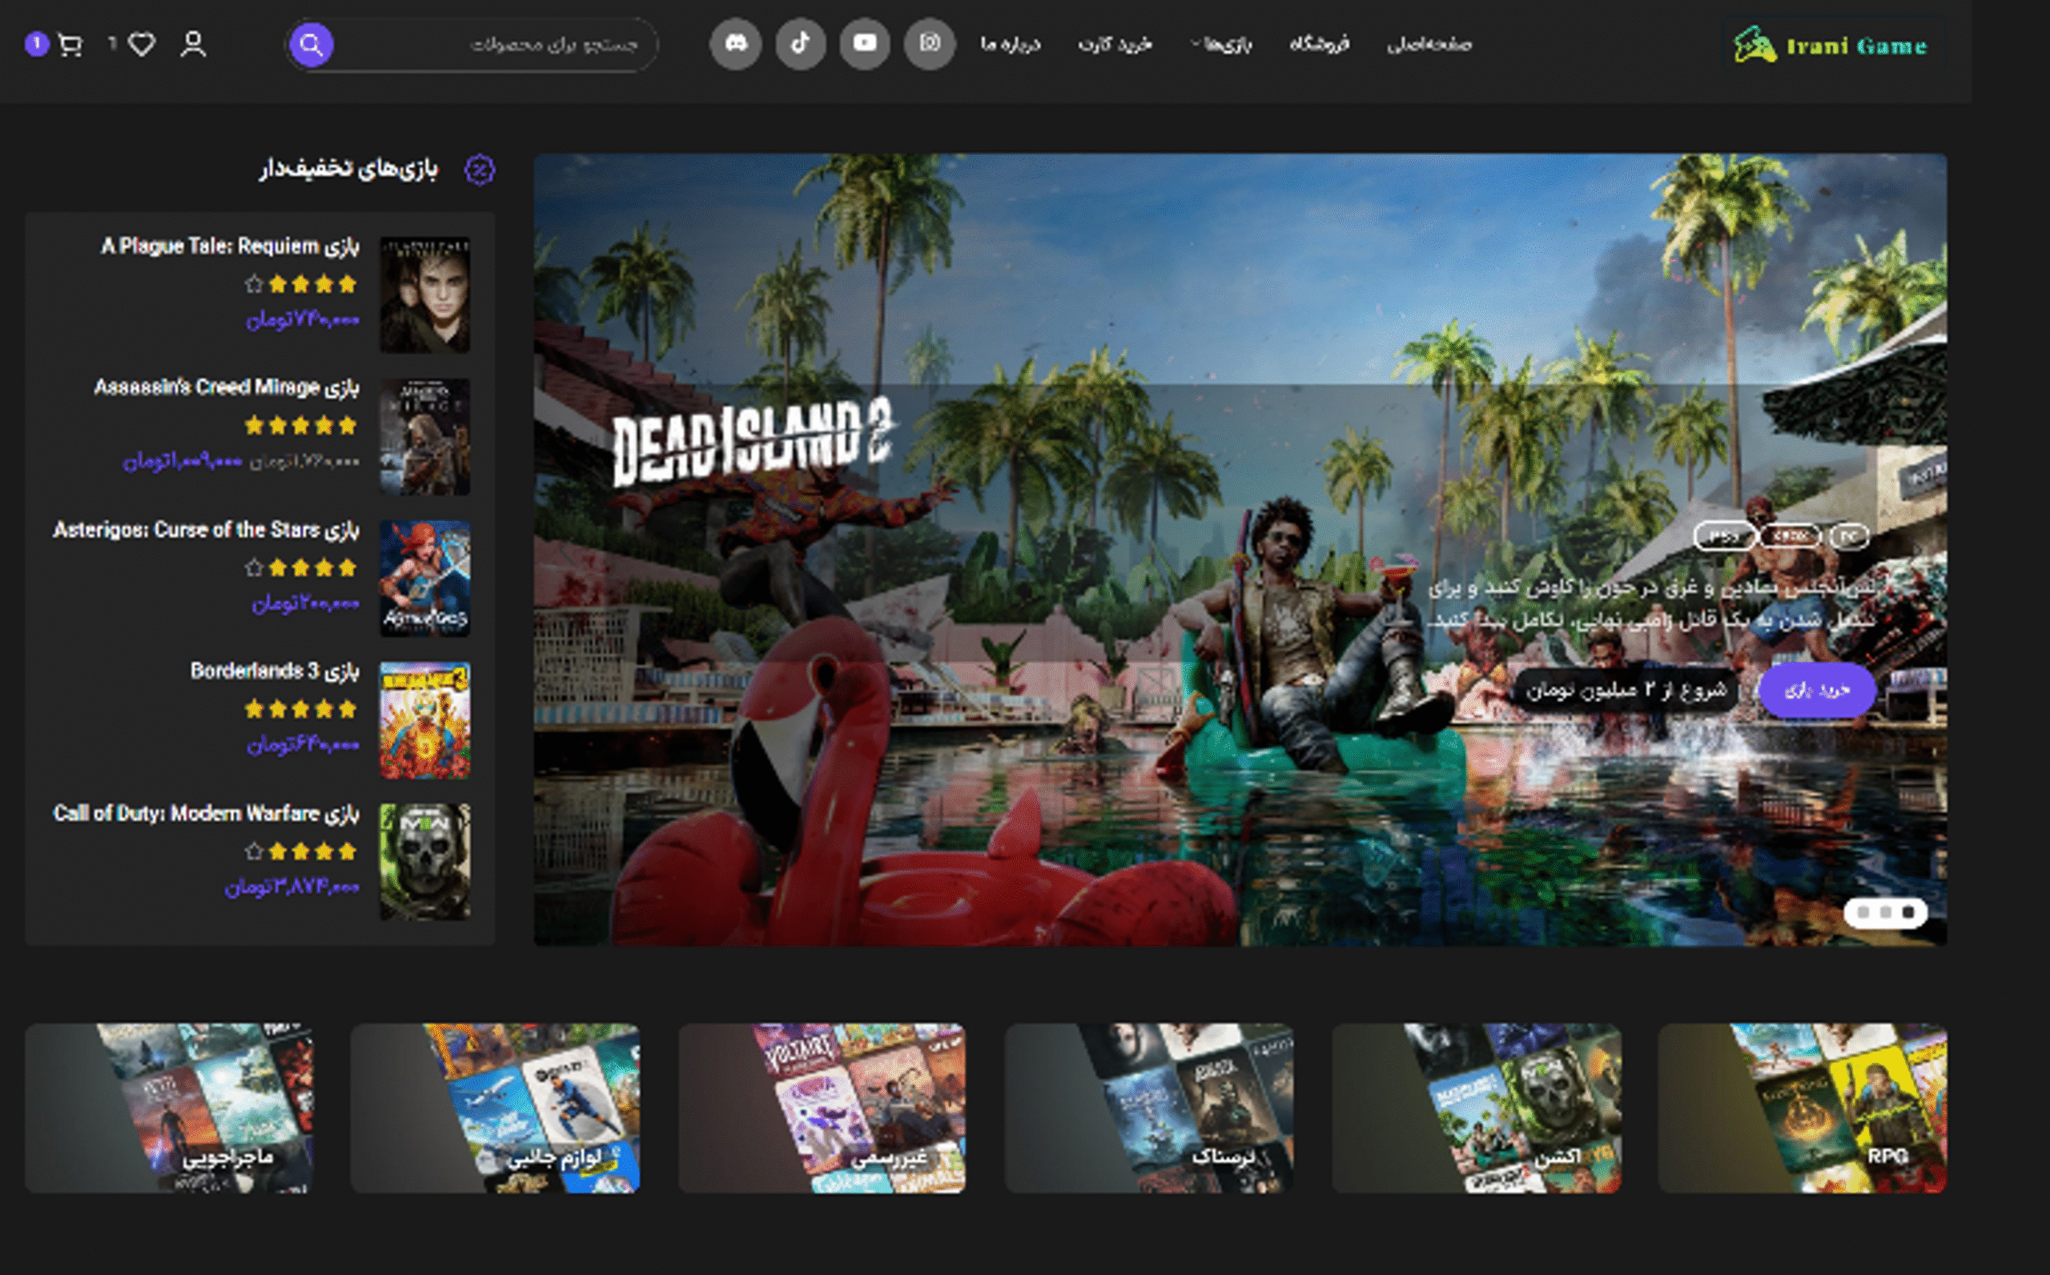
Task: Click the purple search magnifier button
Action: [312, 44]
